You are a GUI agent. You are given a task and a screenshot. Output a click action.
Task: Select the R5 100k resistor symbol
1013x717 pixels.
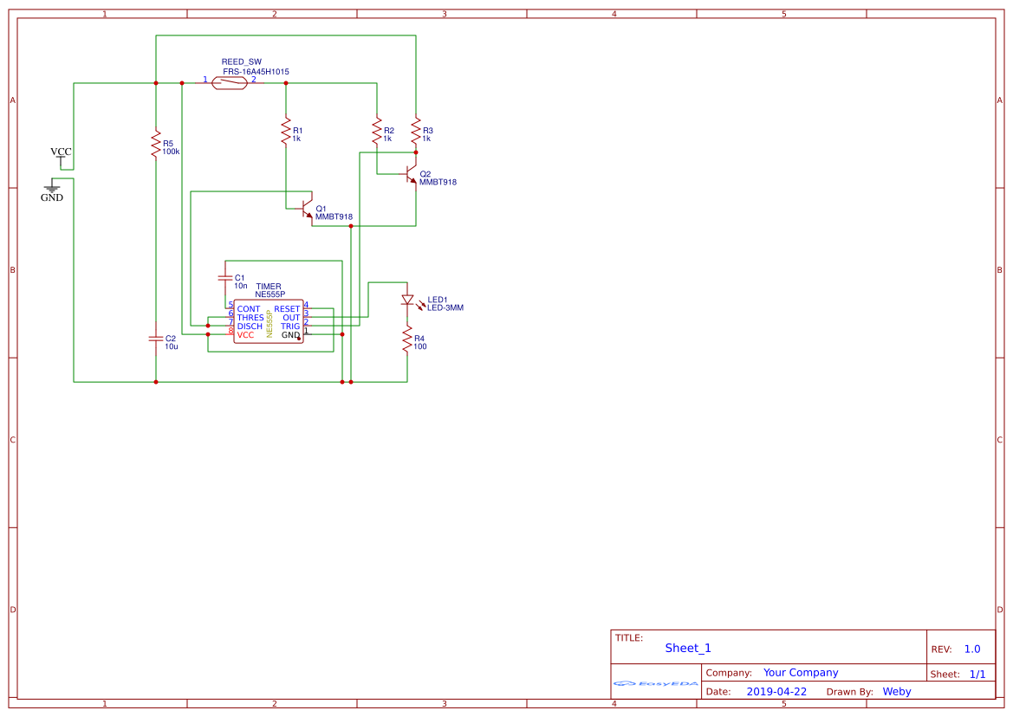(x=154, y=143)
